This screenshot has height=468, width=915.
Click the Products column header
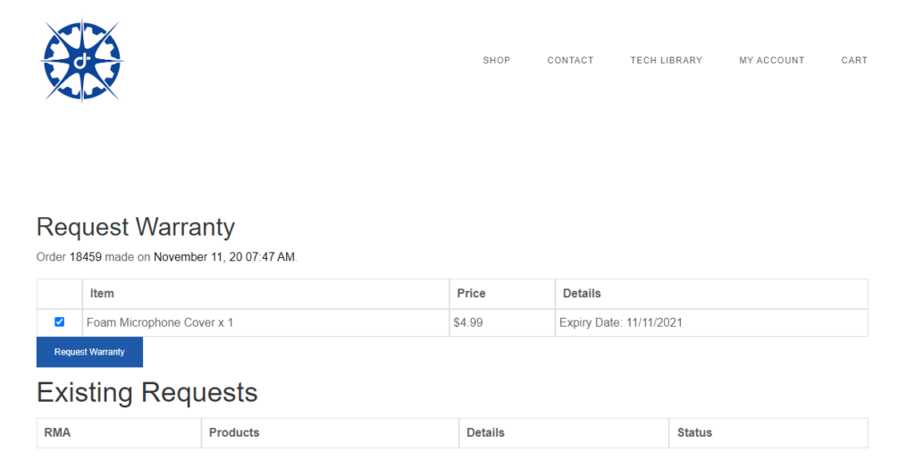[234, 432]
